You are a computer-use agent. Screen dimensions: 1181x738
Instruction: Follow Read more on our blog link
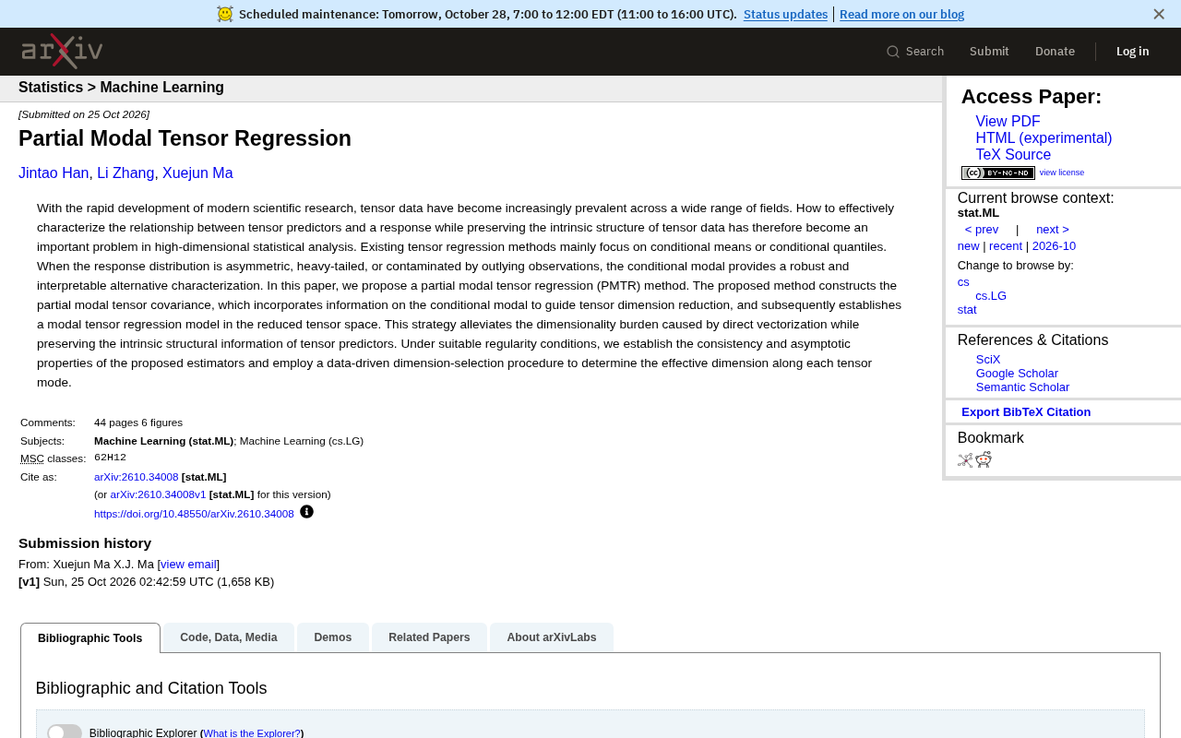point(901,14)
